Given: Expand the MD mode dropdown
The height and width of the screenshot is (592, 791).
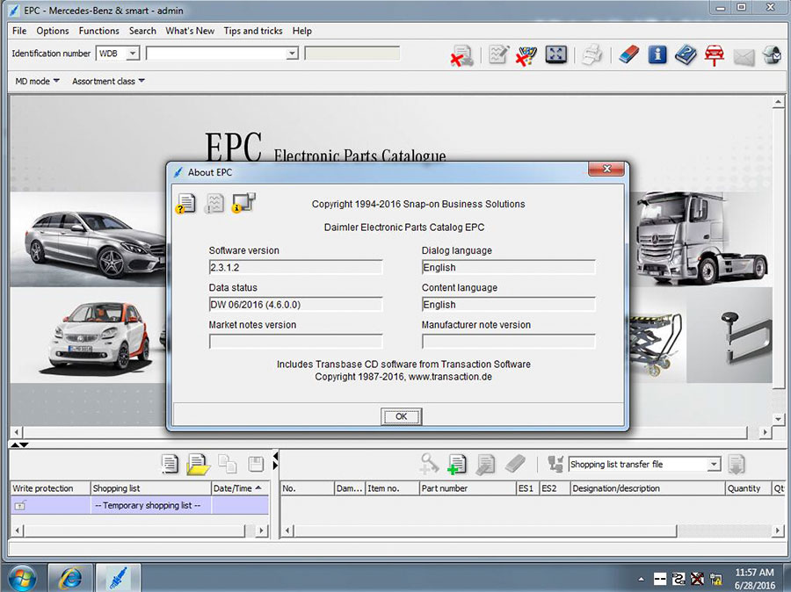Looking at the screenshot, I should pos(37,81).
